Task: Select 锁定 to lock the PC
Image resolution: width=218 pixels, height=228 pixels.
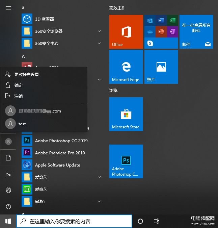Action: coord(44,85)
